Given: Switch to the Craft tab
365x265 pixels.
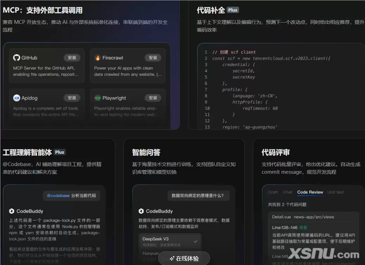Looking at the screenshot, I should click(273, 192).
